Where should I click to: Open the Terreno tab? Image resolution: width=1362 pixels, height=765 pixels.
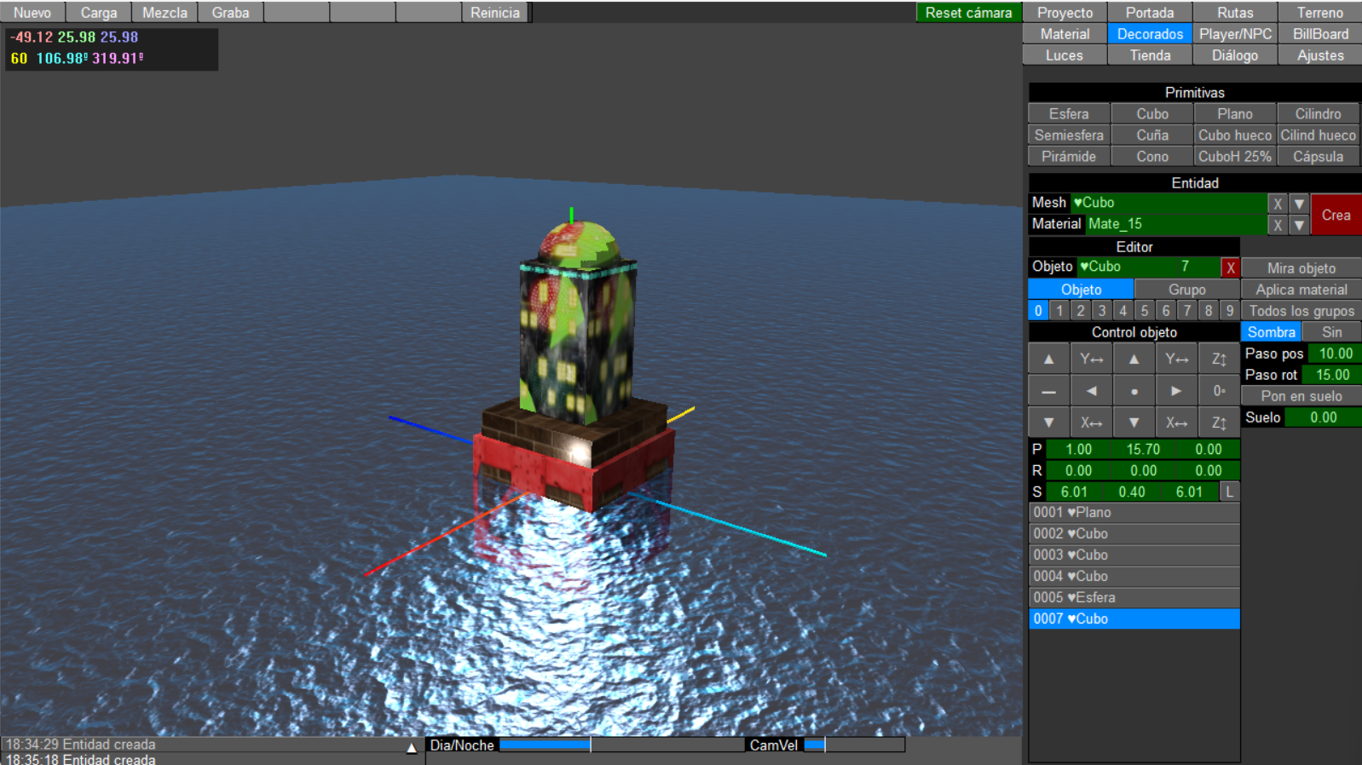point(1319,13)
